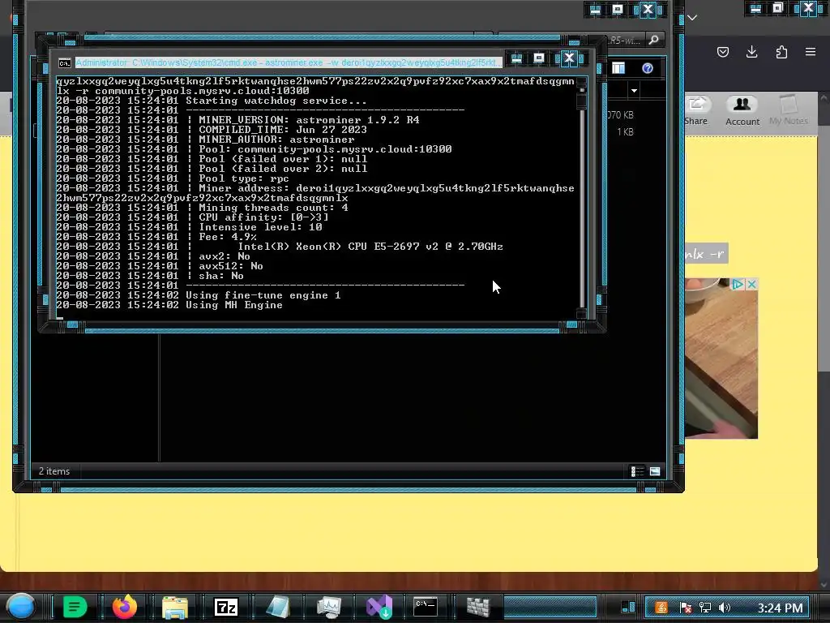Click the Windows Start orb
The height and width of the screenshot is (623, 830).
(20, 607)
